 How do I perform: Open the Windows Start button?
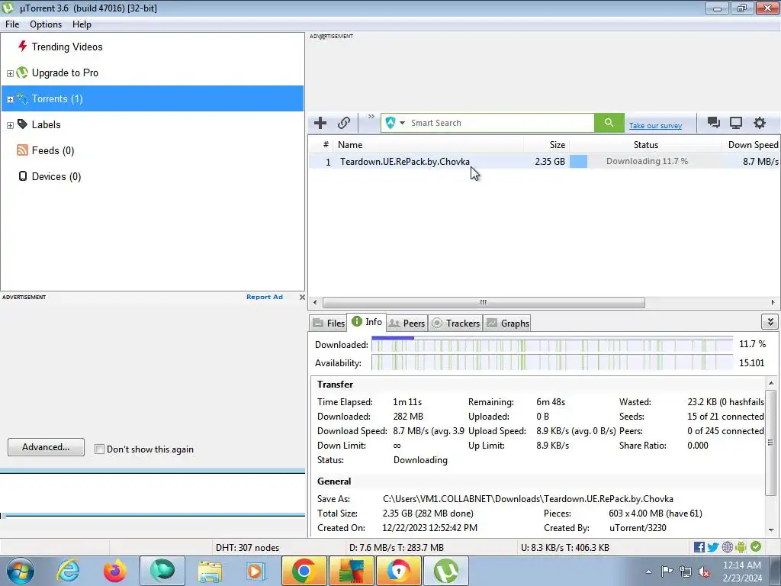20,571
